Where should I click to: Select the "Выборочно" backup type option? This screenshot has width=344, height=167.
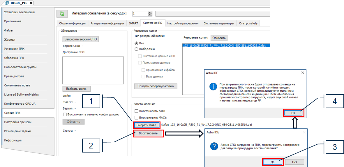(x=136, y=49)
